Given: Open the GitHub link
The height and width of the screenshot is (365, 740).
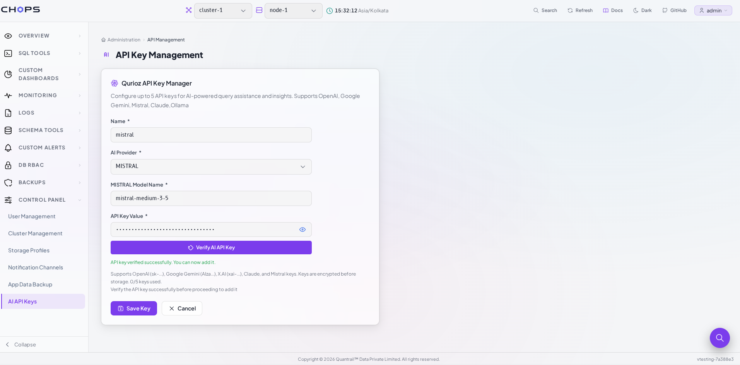Looking at the screenshot, I should (x=674, y=10).
